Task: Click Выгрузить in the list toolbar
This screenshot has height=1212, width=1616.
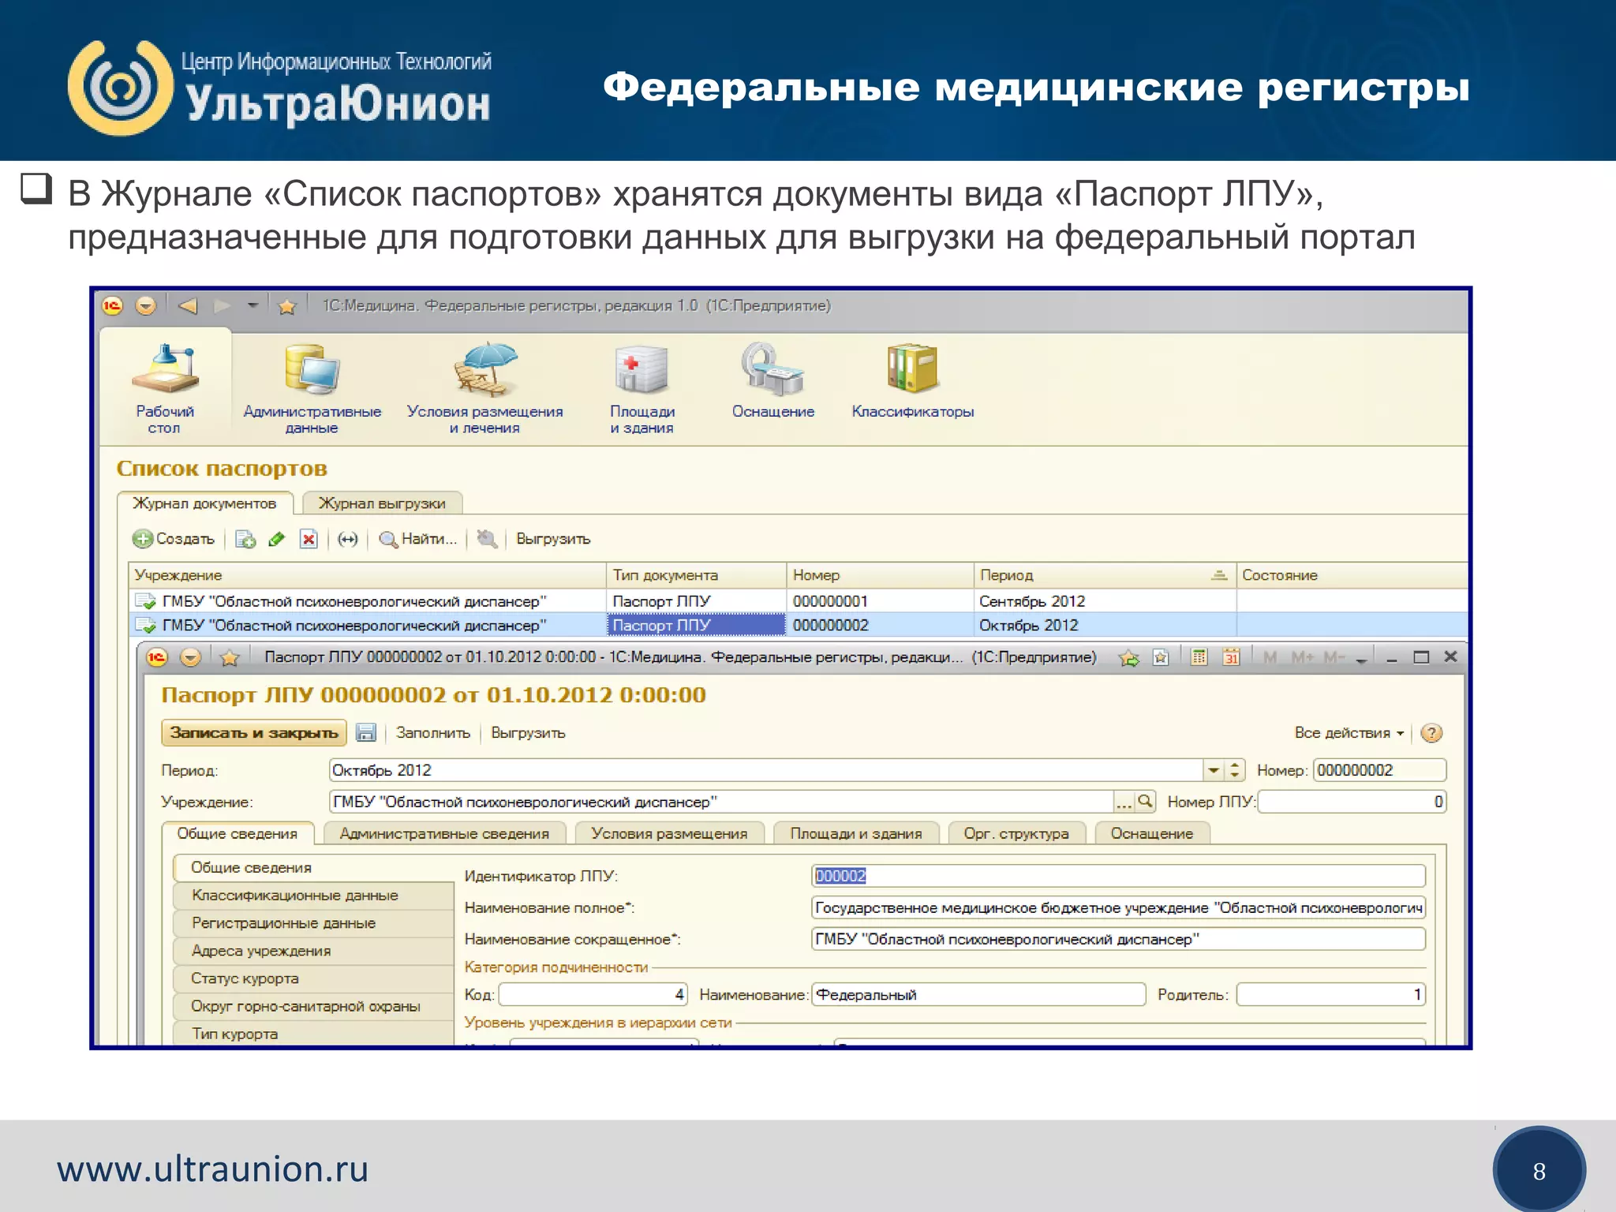Action: (553, 539)
